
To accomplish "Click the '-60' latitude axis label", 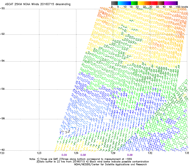I will (2, 150).
